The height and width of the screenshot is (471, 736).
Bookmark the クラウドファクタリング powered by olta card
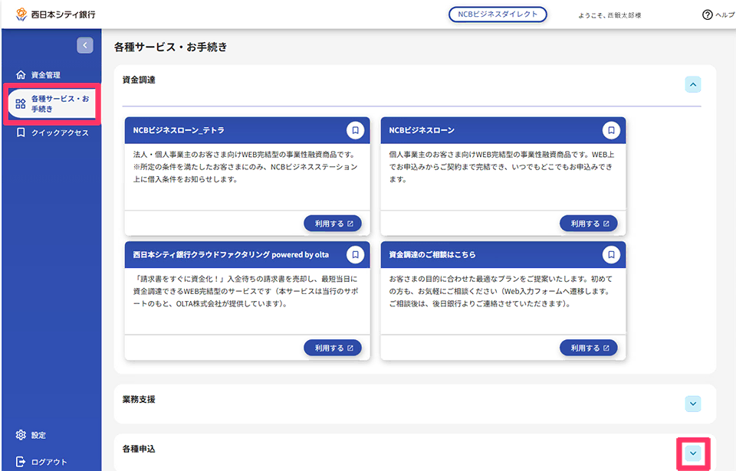[355, 255]
